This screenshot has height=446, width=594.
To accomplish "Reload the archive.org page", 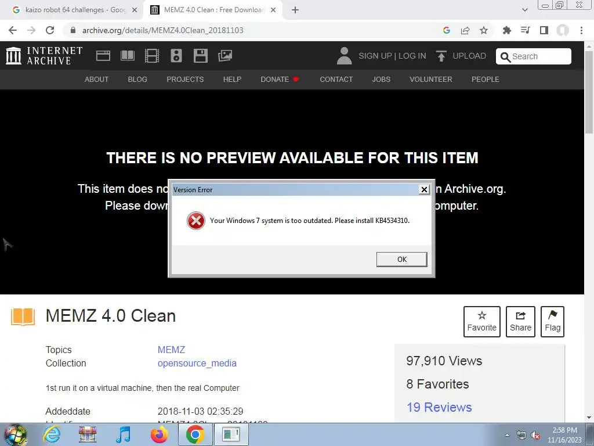I will pos(50,30).
